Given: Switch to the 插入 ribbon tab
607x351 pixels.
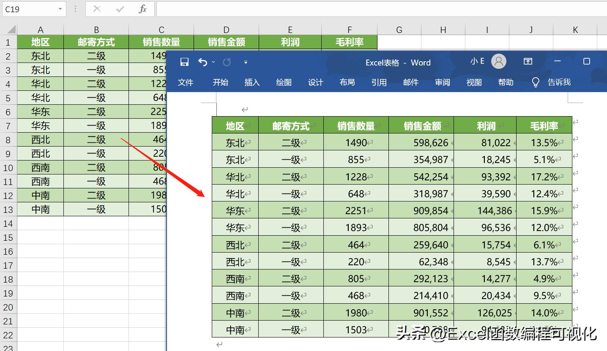Looking at the screenshot, I should tap(252, 82).
